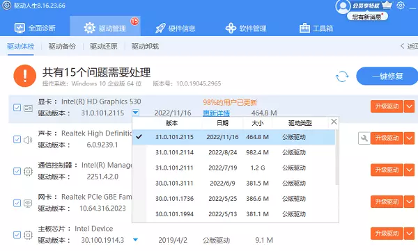Viewport: 418px width, 251px height.
Task: Click the 通信控制器 chip icon
Action: [28, 172]
